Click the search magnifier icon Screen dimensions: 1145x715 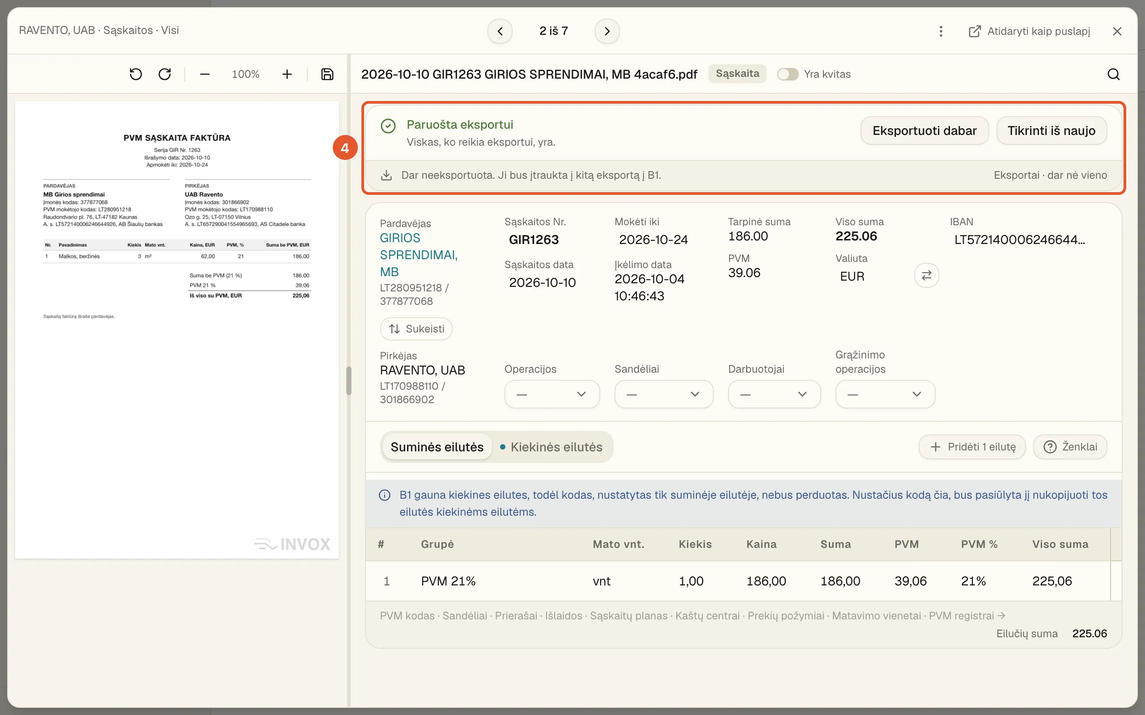(1113, 74)
